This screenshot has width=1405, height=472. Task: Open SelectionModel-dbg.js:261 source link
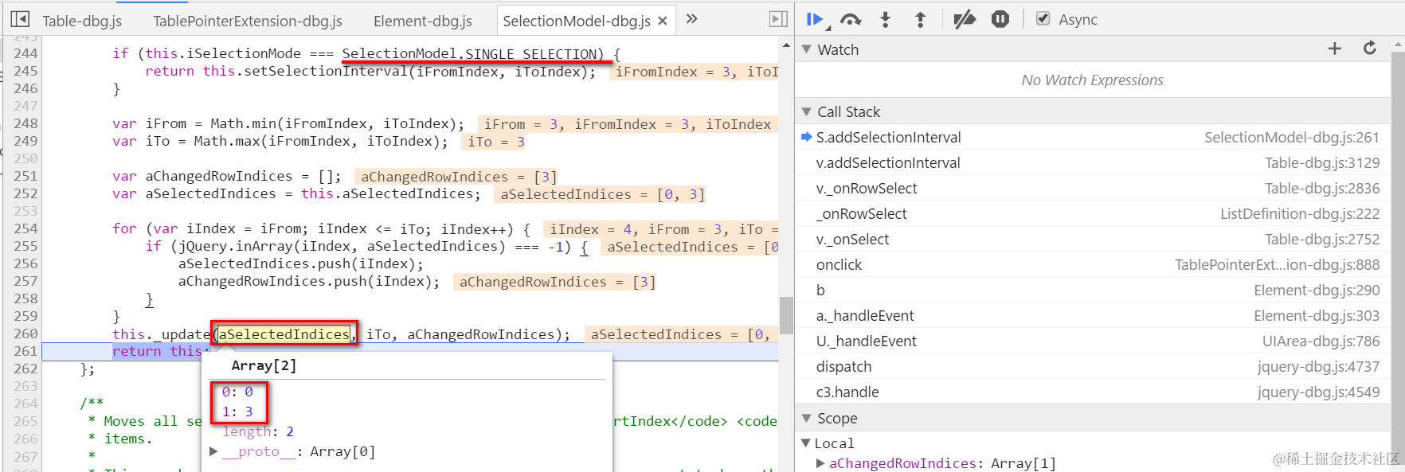tap(1291, 137)
